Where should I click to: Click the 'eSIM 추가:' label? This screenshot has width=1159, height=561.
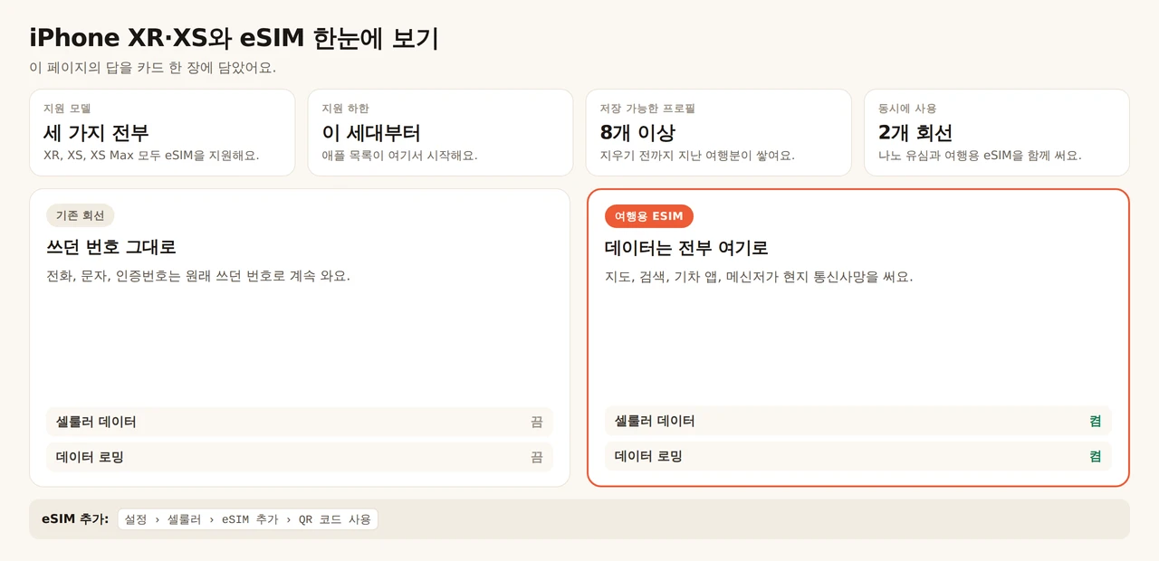[75, 519]
